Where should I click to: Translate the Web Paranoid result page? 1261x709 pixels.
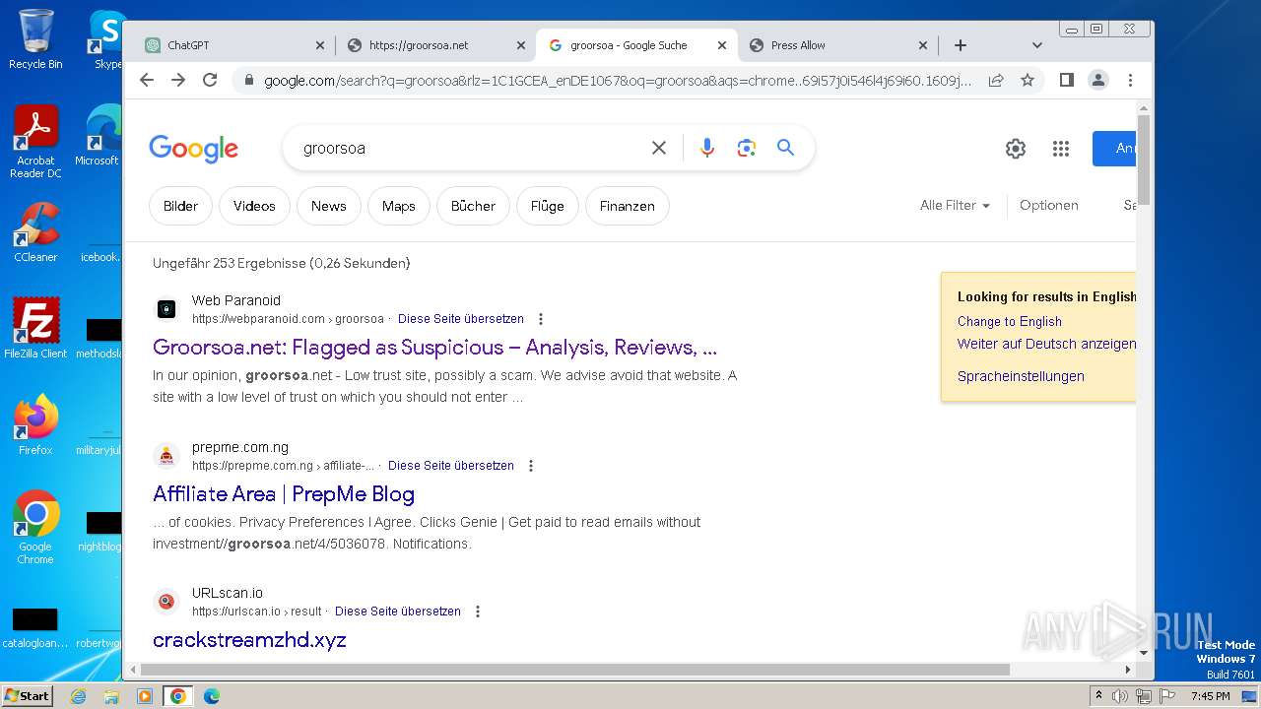coord(460,319)
